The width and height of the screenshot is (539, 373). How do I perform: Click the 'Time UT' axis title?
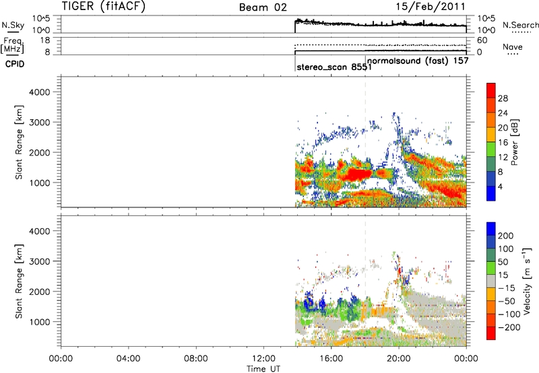click(x=263, y=369)
